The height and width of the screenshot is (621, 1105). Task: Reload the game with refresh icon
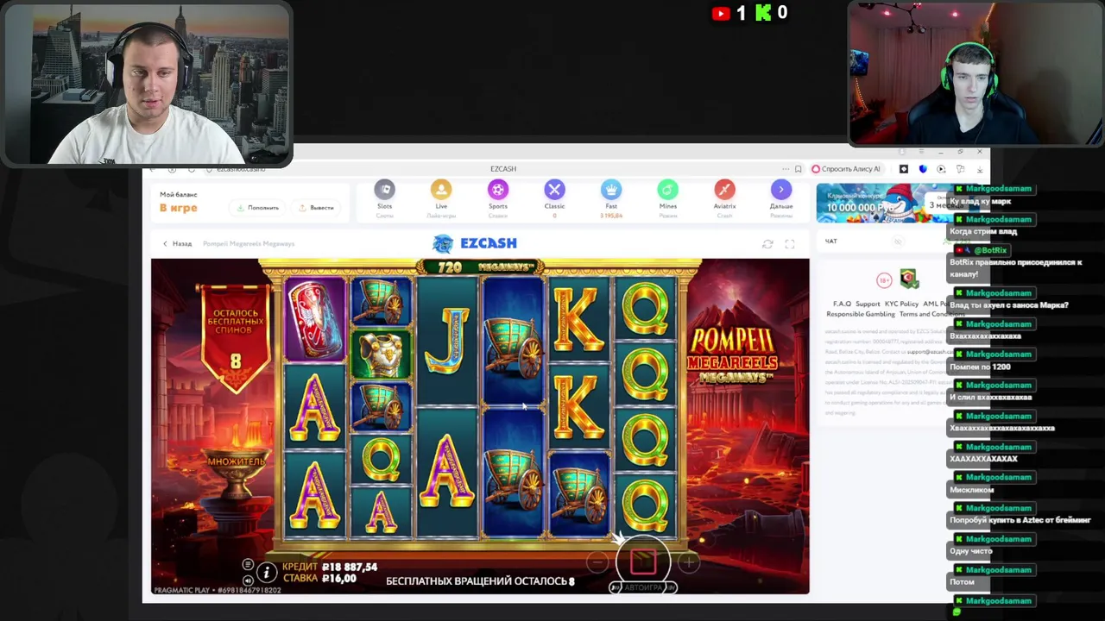click(x=767, y=244)
